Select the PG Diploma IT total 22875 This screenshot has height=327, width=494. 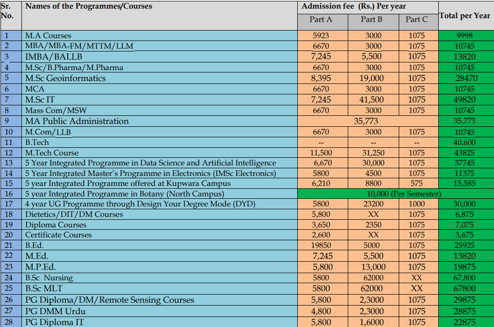(x=464, y=322)
